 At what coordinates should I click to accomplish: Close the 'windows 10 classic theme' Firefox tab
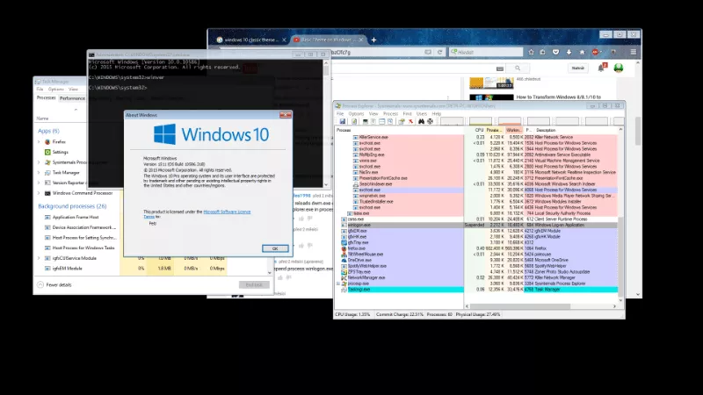[x=284, y=39]
